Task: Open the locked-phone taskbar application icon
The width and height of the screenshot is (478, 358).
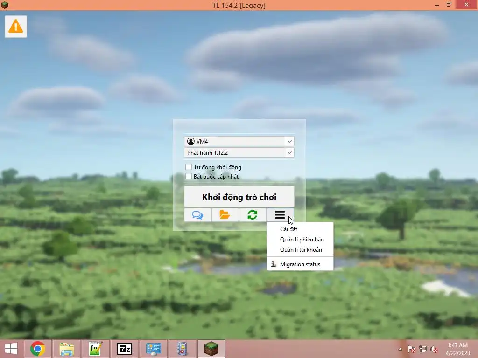Action: pos(183,349)
